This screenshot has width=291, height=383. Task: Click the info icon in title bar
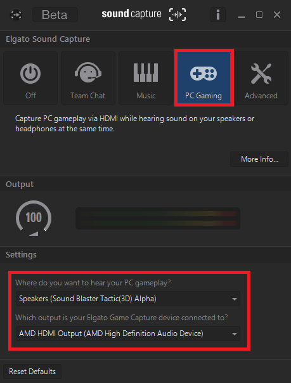(x=218, y=15)
